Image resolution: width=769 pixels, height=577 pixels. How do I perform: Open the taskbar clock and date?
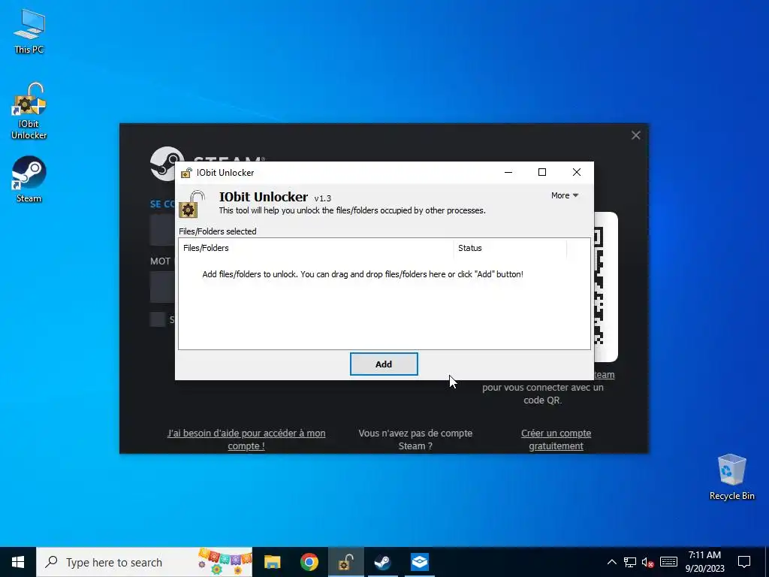pos(704,562)
